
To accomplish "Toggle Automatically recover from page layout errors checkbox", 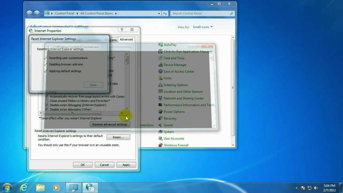I will tap(47, 96).
